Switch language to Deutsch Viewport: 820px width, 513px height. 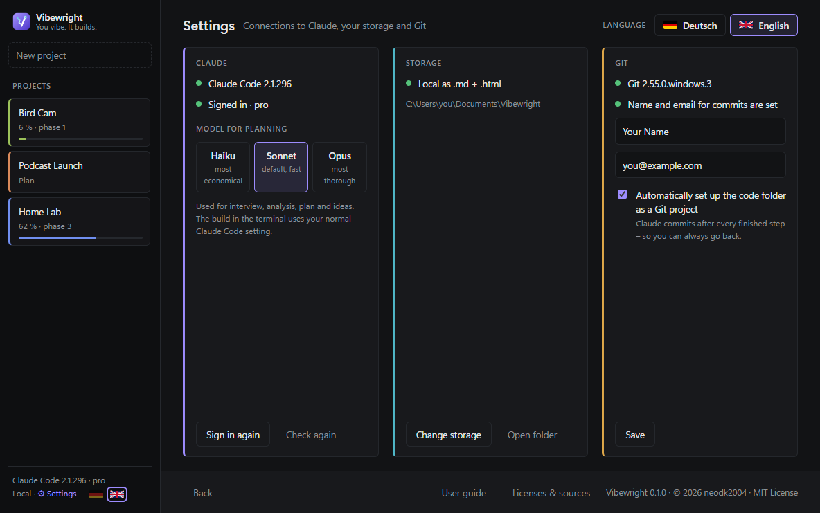[690, 25]
